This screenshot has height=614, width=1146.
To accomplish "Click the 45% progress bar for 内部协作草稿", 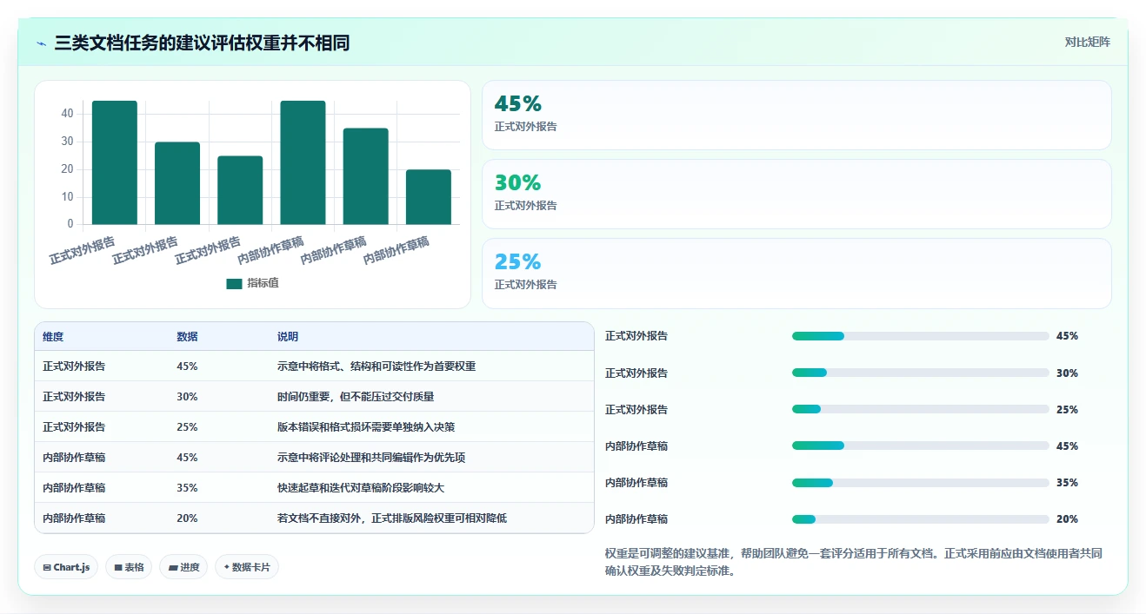I will pyautogui.click(x=920, y=446).
